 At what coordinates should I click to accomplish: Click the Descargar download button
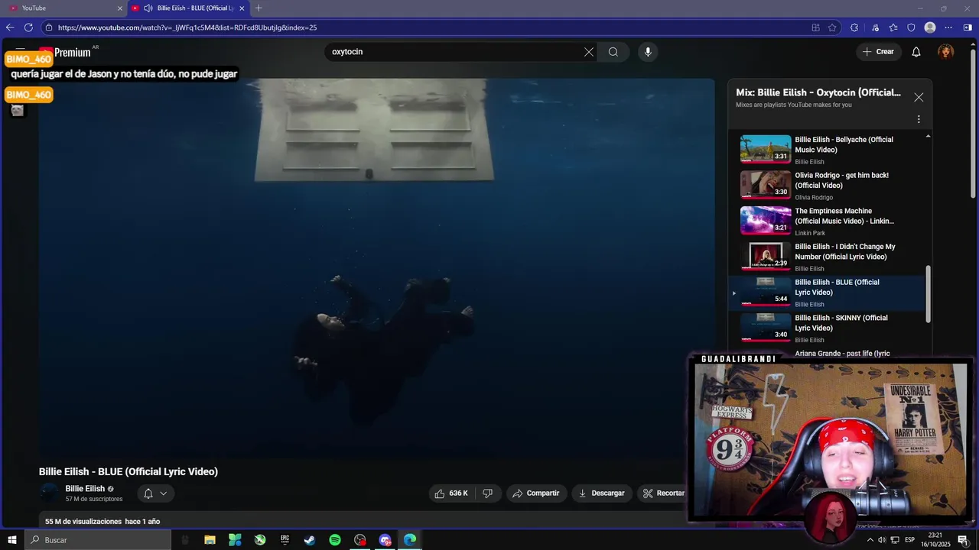click(602, 493)
